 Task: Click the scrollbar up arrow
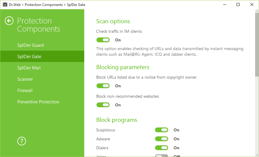(257, 11)
